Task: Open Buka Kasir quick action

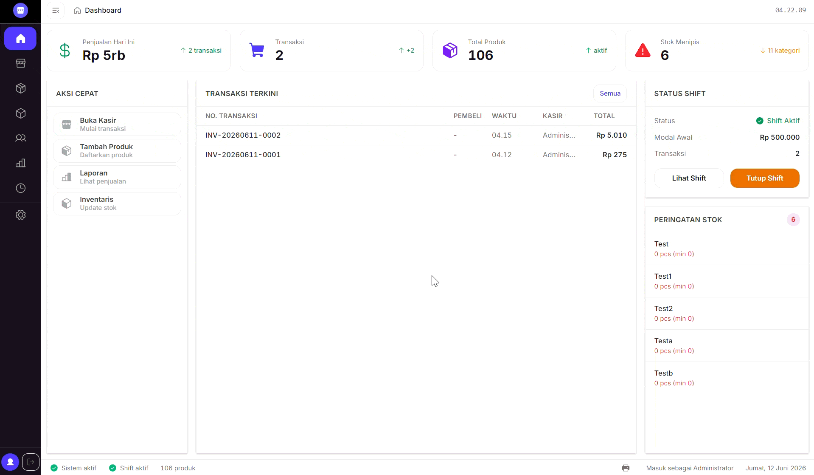Action: coord(117,124)
